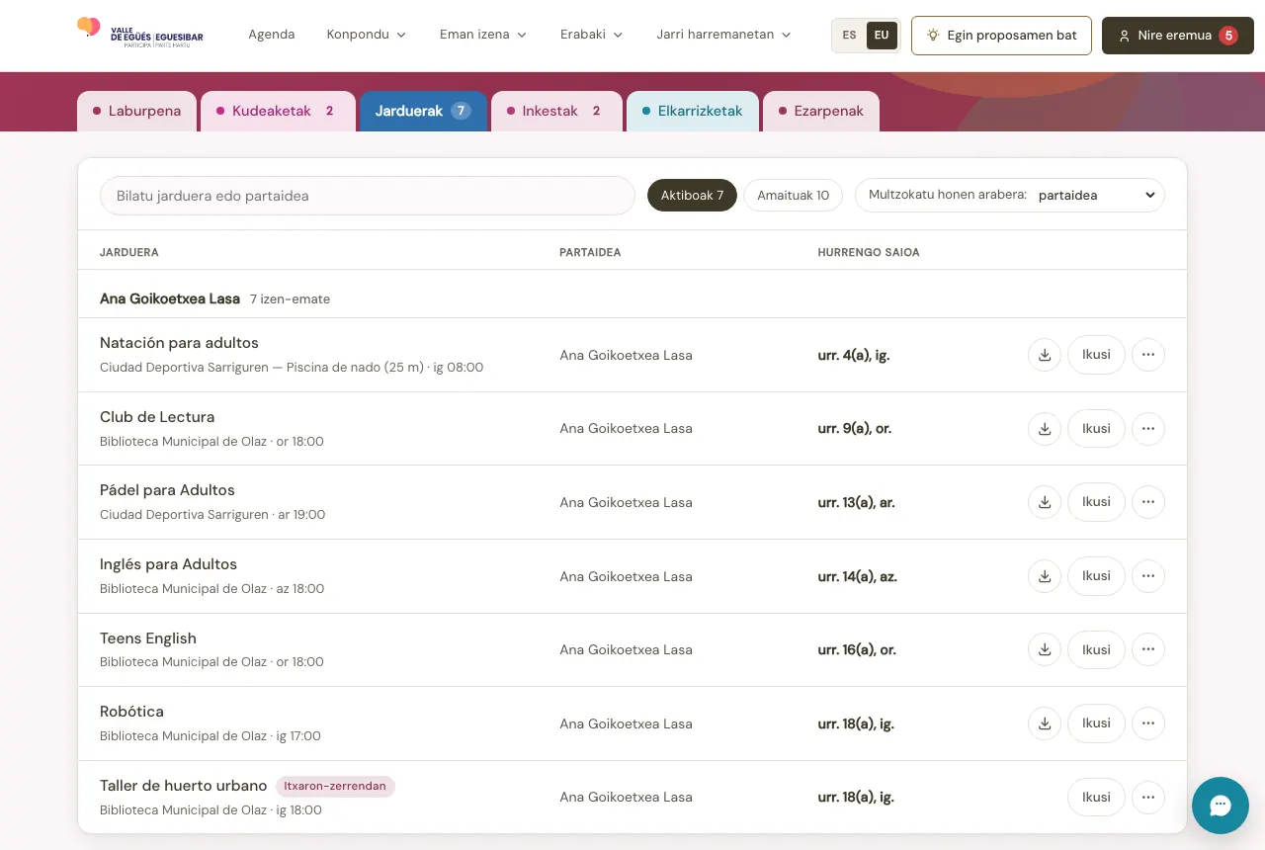The image size is (1265, 850).
Task: Open more options for Teens English
Action: 1148,649
